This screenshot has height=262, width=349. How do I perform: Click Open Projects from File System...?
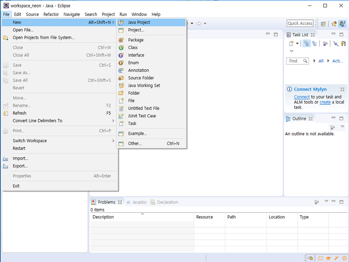click(x=59, y=37)
